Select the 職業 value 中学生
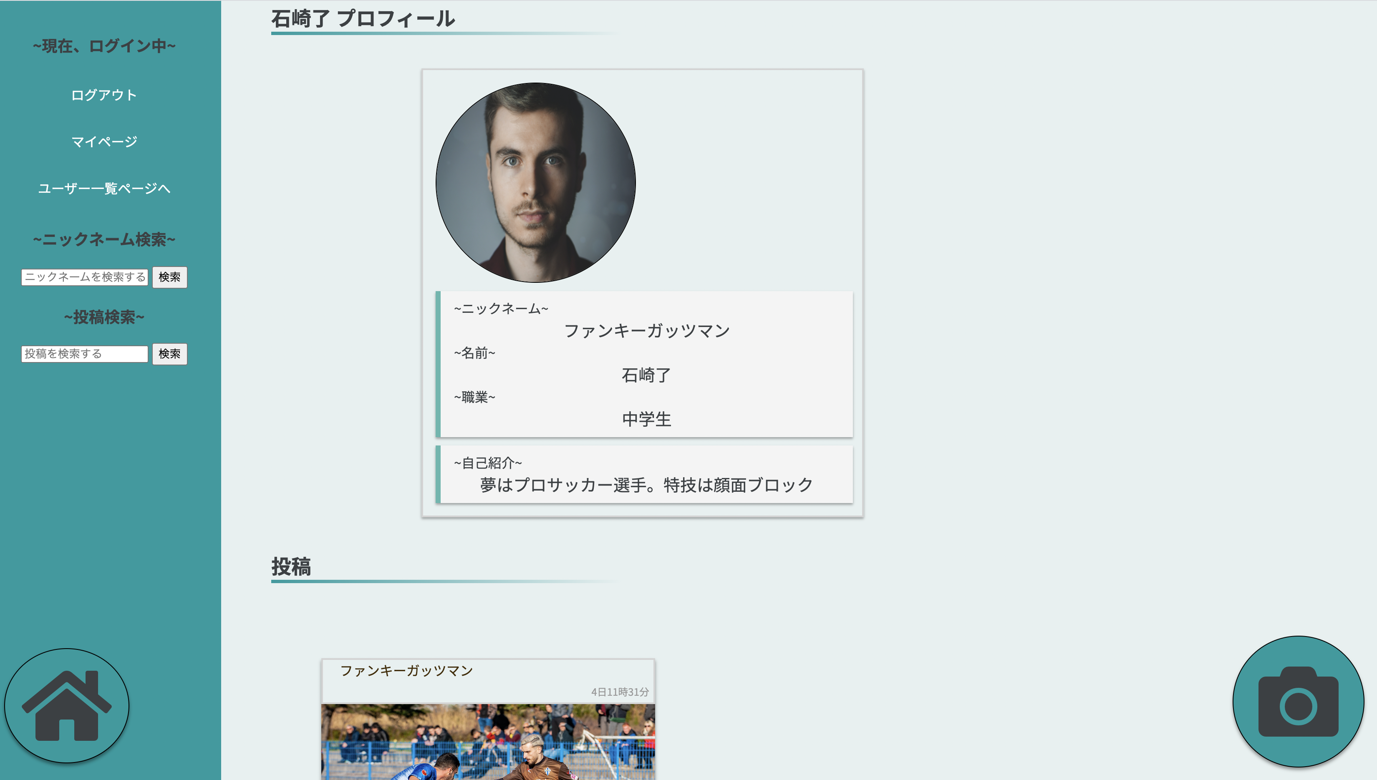The image size is (1377, 780). point(646,420)
